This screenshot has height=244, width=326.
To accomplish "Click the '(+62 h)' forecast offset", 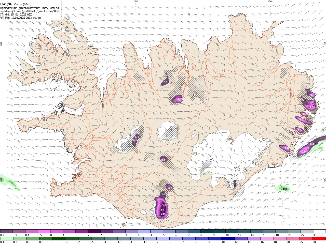I will coord(36,18).
